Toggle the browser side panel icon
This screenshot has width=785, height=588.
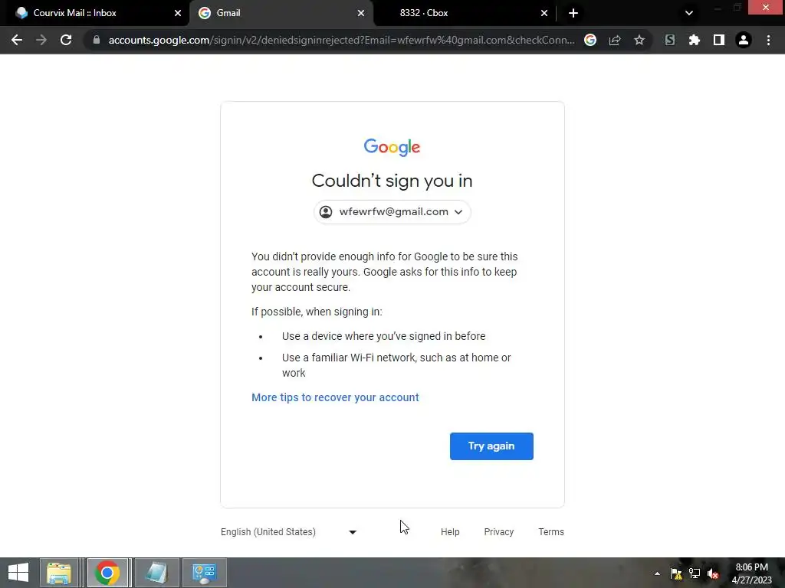pos(719,40)
